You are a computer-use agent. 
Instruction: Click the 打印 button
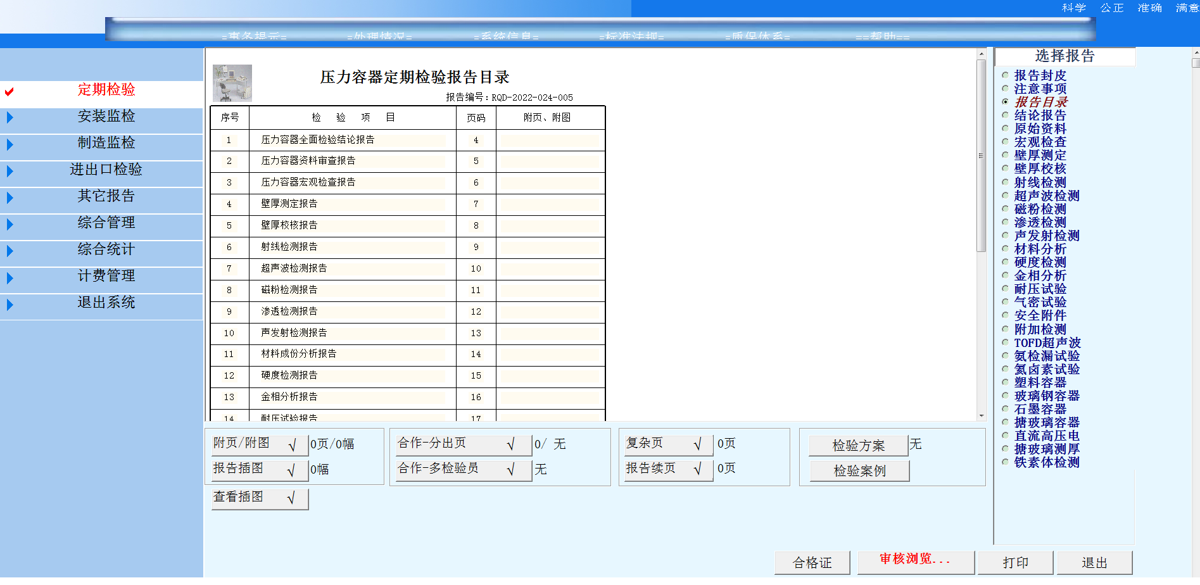[x=1016, y=562]
